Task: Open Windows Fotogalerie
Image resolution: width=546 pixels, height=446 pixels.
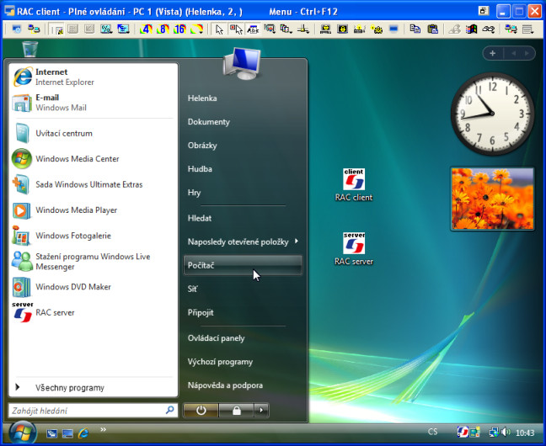Action: [93, 236]
